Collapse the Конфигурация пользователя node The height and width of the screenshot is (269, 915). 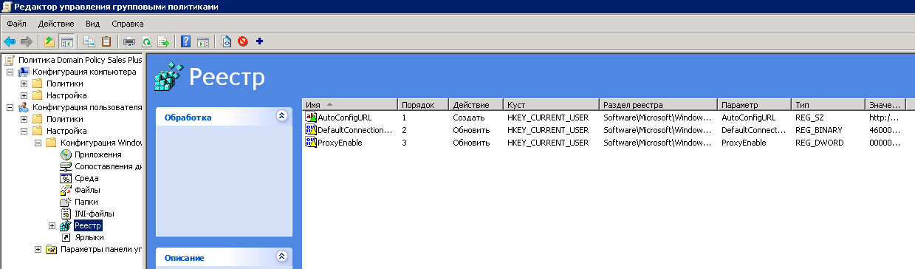10,107
